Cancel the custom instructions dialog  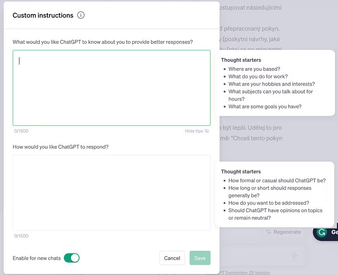(172, 258)
